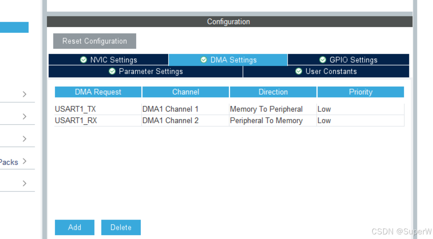Click the Reset Configuration button
The height and width of the screenshot is (239, 433).
[x=95, y=41]
